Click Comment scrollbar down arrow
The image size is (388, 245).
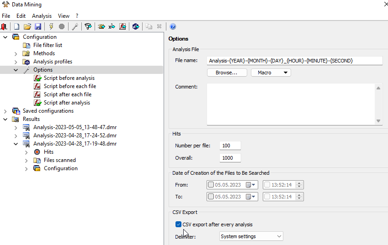point(378,121)
